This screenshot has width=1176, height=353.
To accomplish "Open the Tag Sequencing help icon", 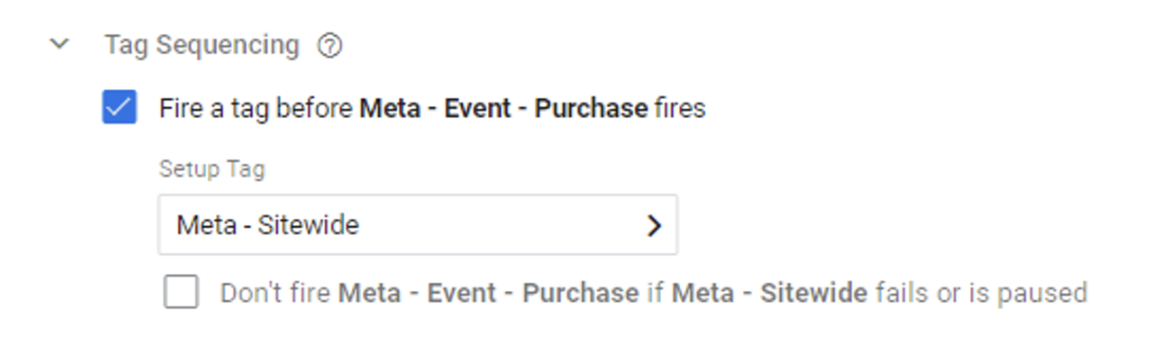I will coord(330,46).
